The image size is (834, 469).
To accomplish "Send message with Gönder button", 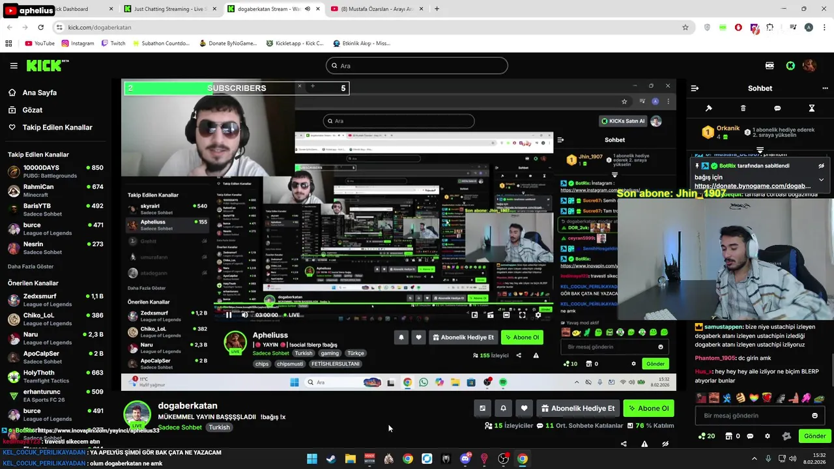I will click(x=814, y=436).
